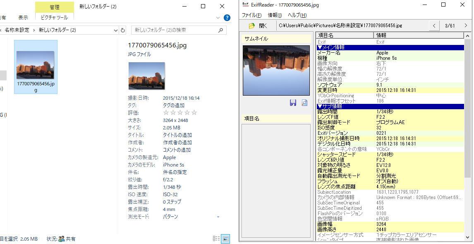Screen dimensions: 474x244
Task: Refresh the Explorer address bar
Action: pyautogui.click(x=122, y=30)
